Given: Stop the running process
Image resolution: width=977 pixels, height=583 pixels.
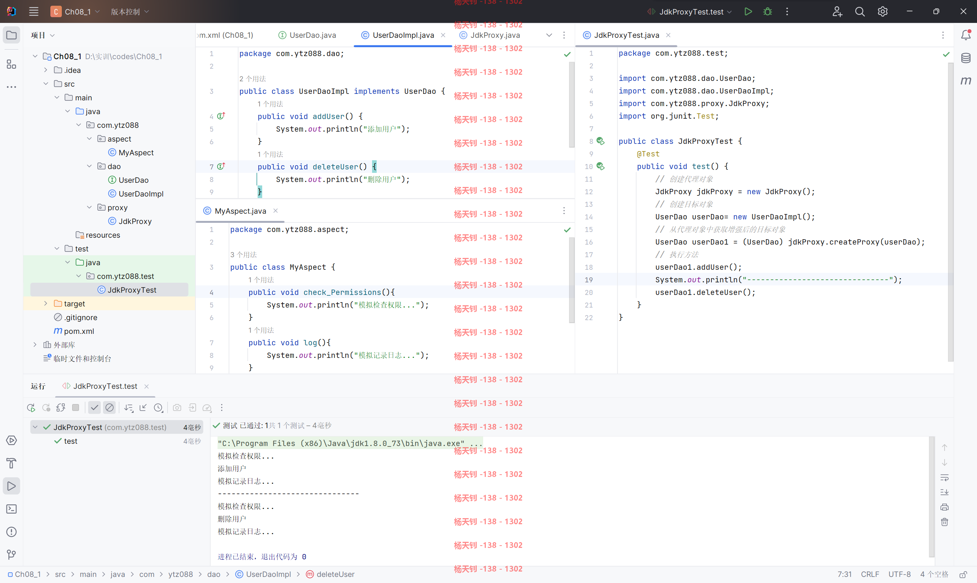Looking at the screenshot, I should click(76, 407).
